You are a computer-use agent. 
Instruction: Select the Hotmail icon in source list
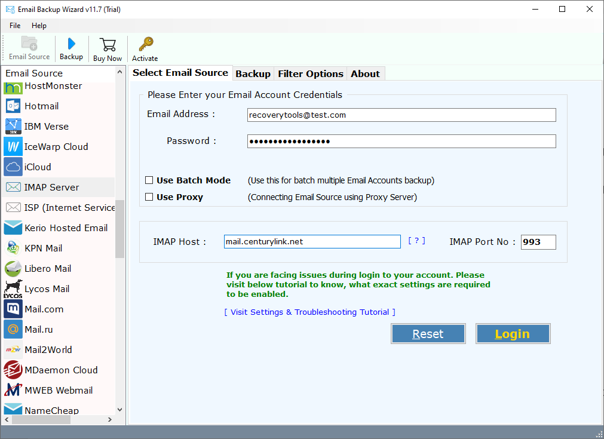click(13, 106)
